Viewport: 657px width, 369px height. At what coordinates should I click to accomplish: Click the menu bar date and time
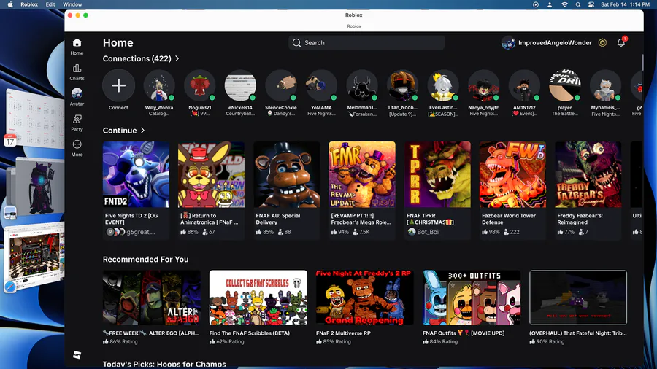[625, 4]
